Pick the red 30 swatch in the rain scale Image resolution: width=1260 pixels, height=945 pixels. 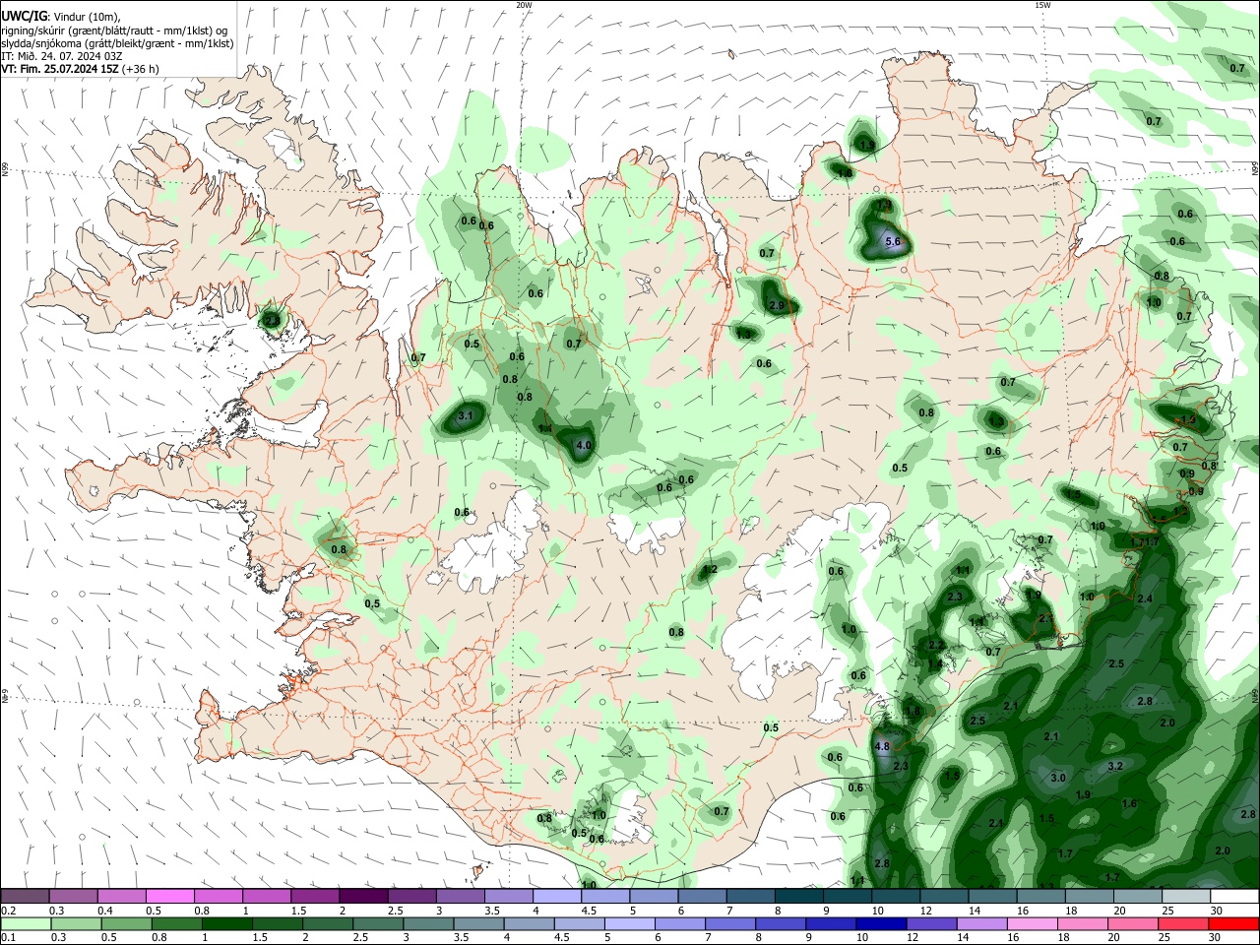click(1233, 923)
